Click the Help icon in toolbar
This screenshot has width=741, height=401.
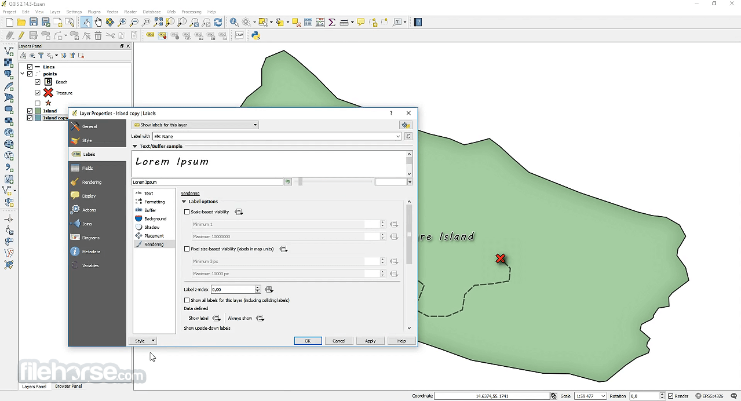tap(418, 22)
